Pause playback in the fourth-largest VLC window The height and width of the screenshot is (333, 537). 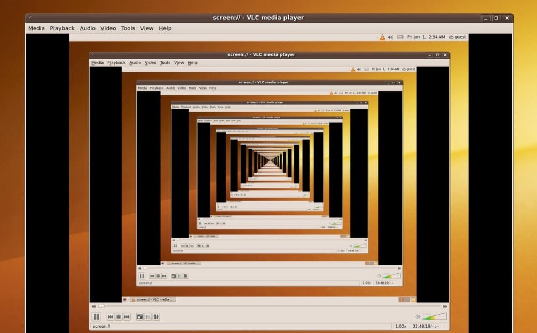pyautogui.click(x=175, y=246)
